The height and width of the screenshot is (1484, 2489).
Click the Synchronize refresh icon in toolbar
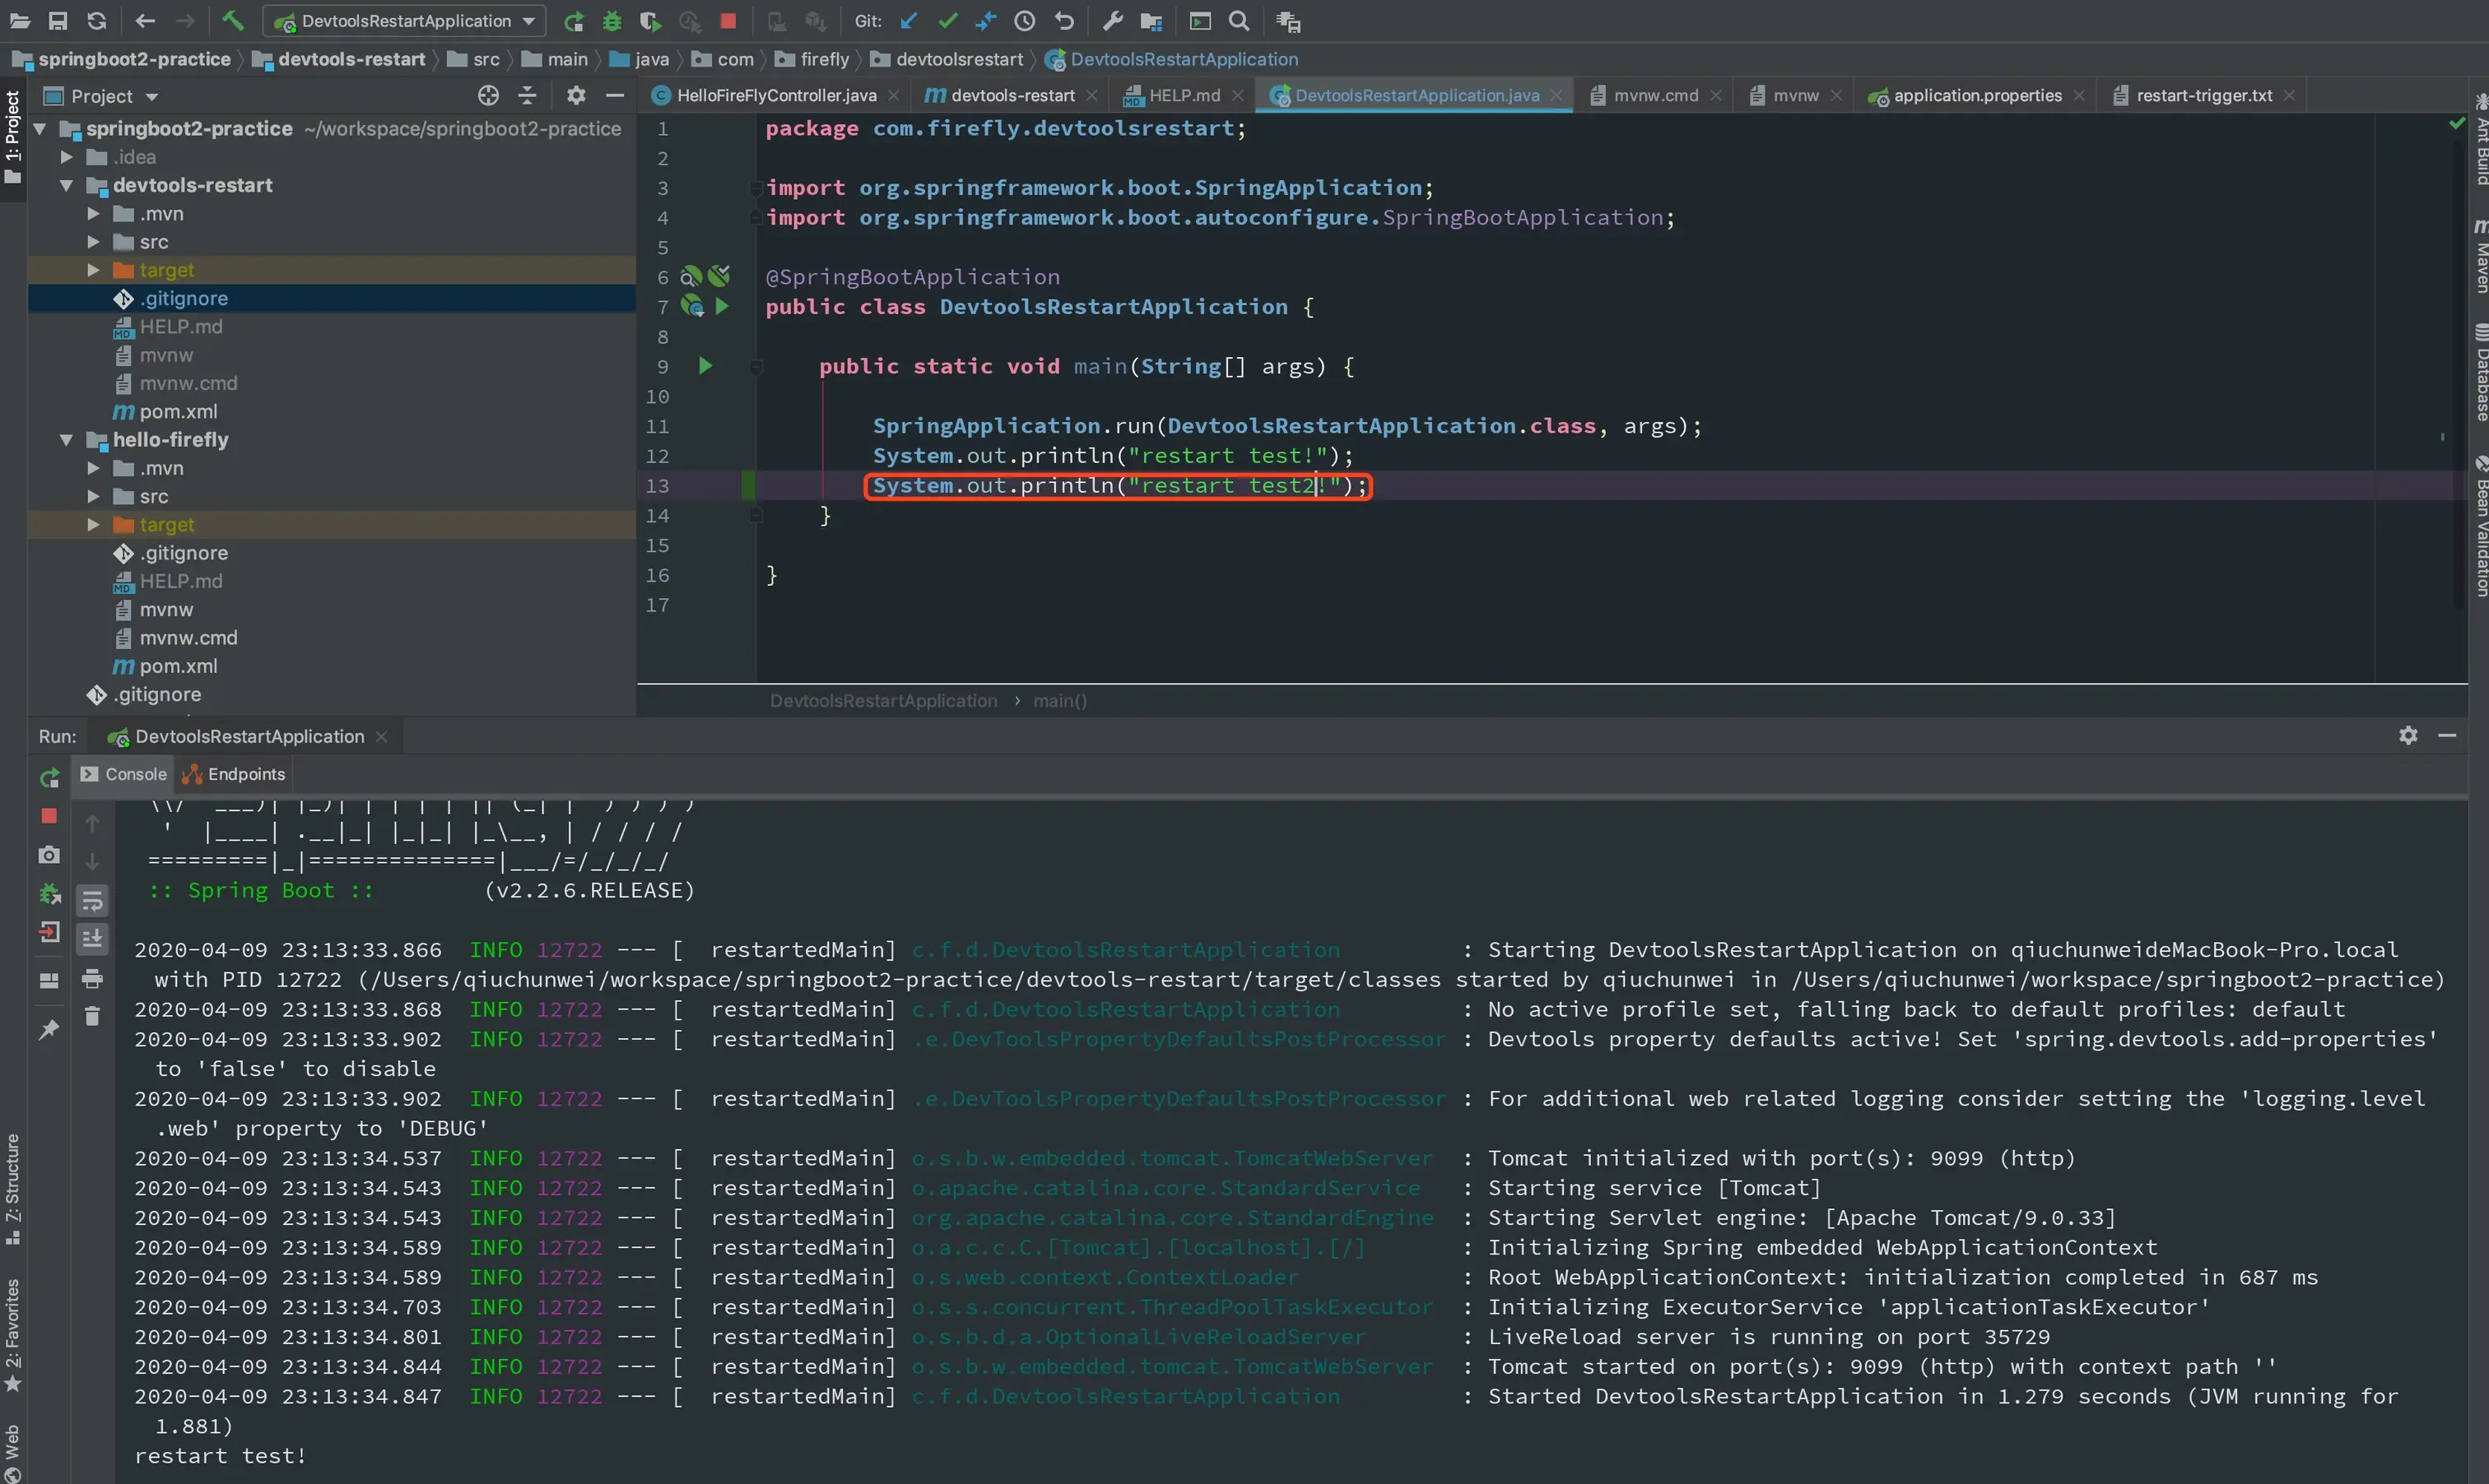coord(96,21)
